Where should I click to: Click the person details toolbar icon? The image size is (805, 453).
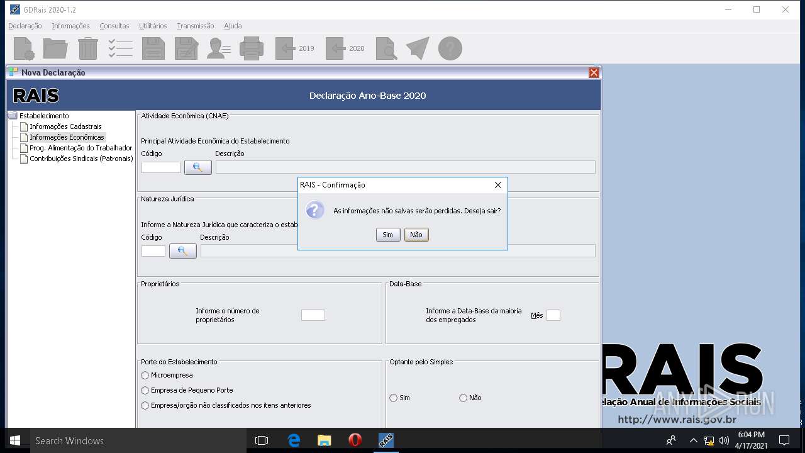(219, 48)
